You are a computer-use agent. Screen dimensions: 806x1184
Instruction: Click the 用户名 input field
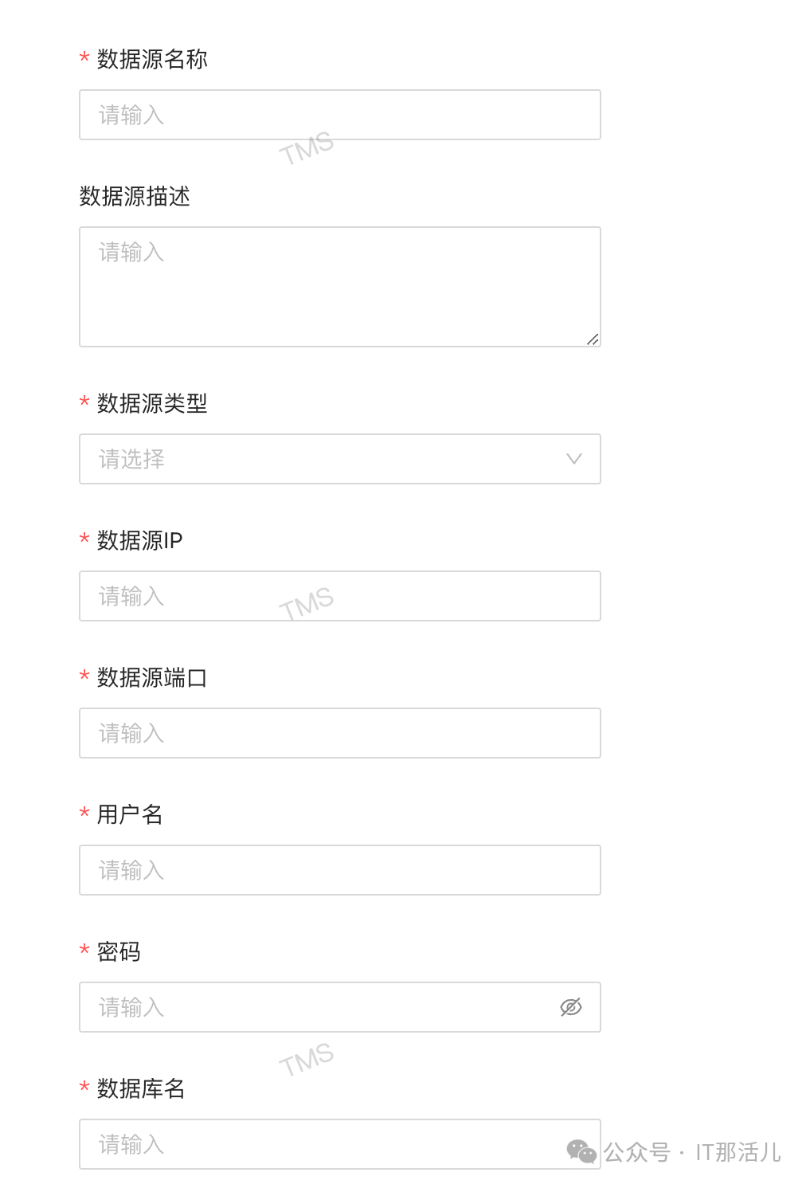pyautogui.click(x=339, y=870)
